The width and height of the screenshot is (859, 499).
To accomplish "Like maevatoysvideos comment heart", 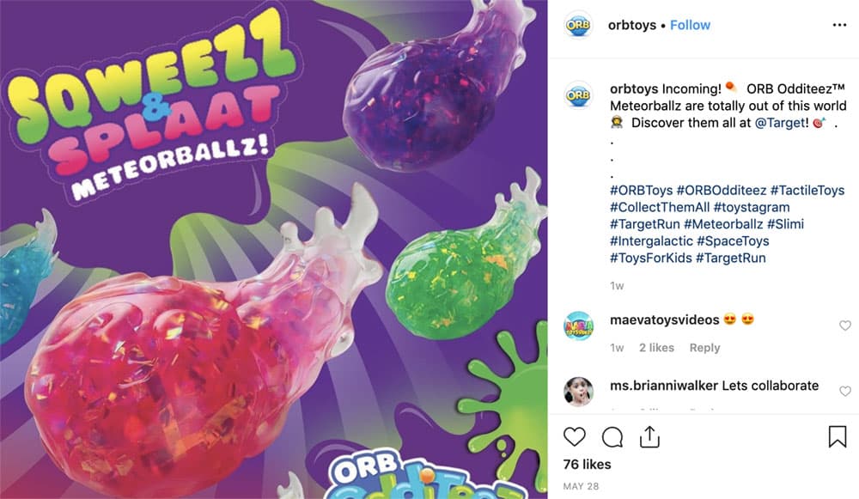I will pos(844,326).
